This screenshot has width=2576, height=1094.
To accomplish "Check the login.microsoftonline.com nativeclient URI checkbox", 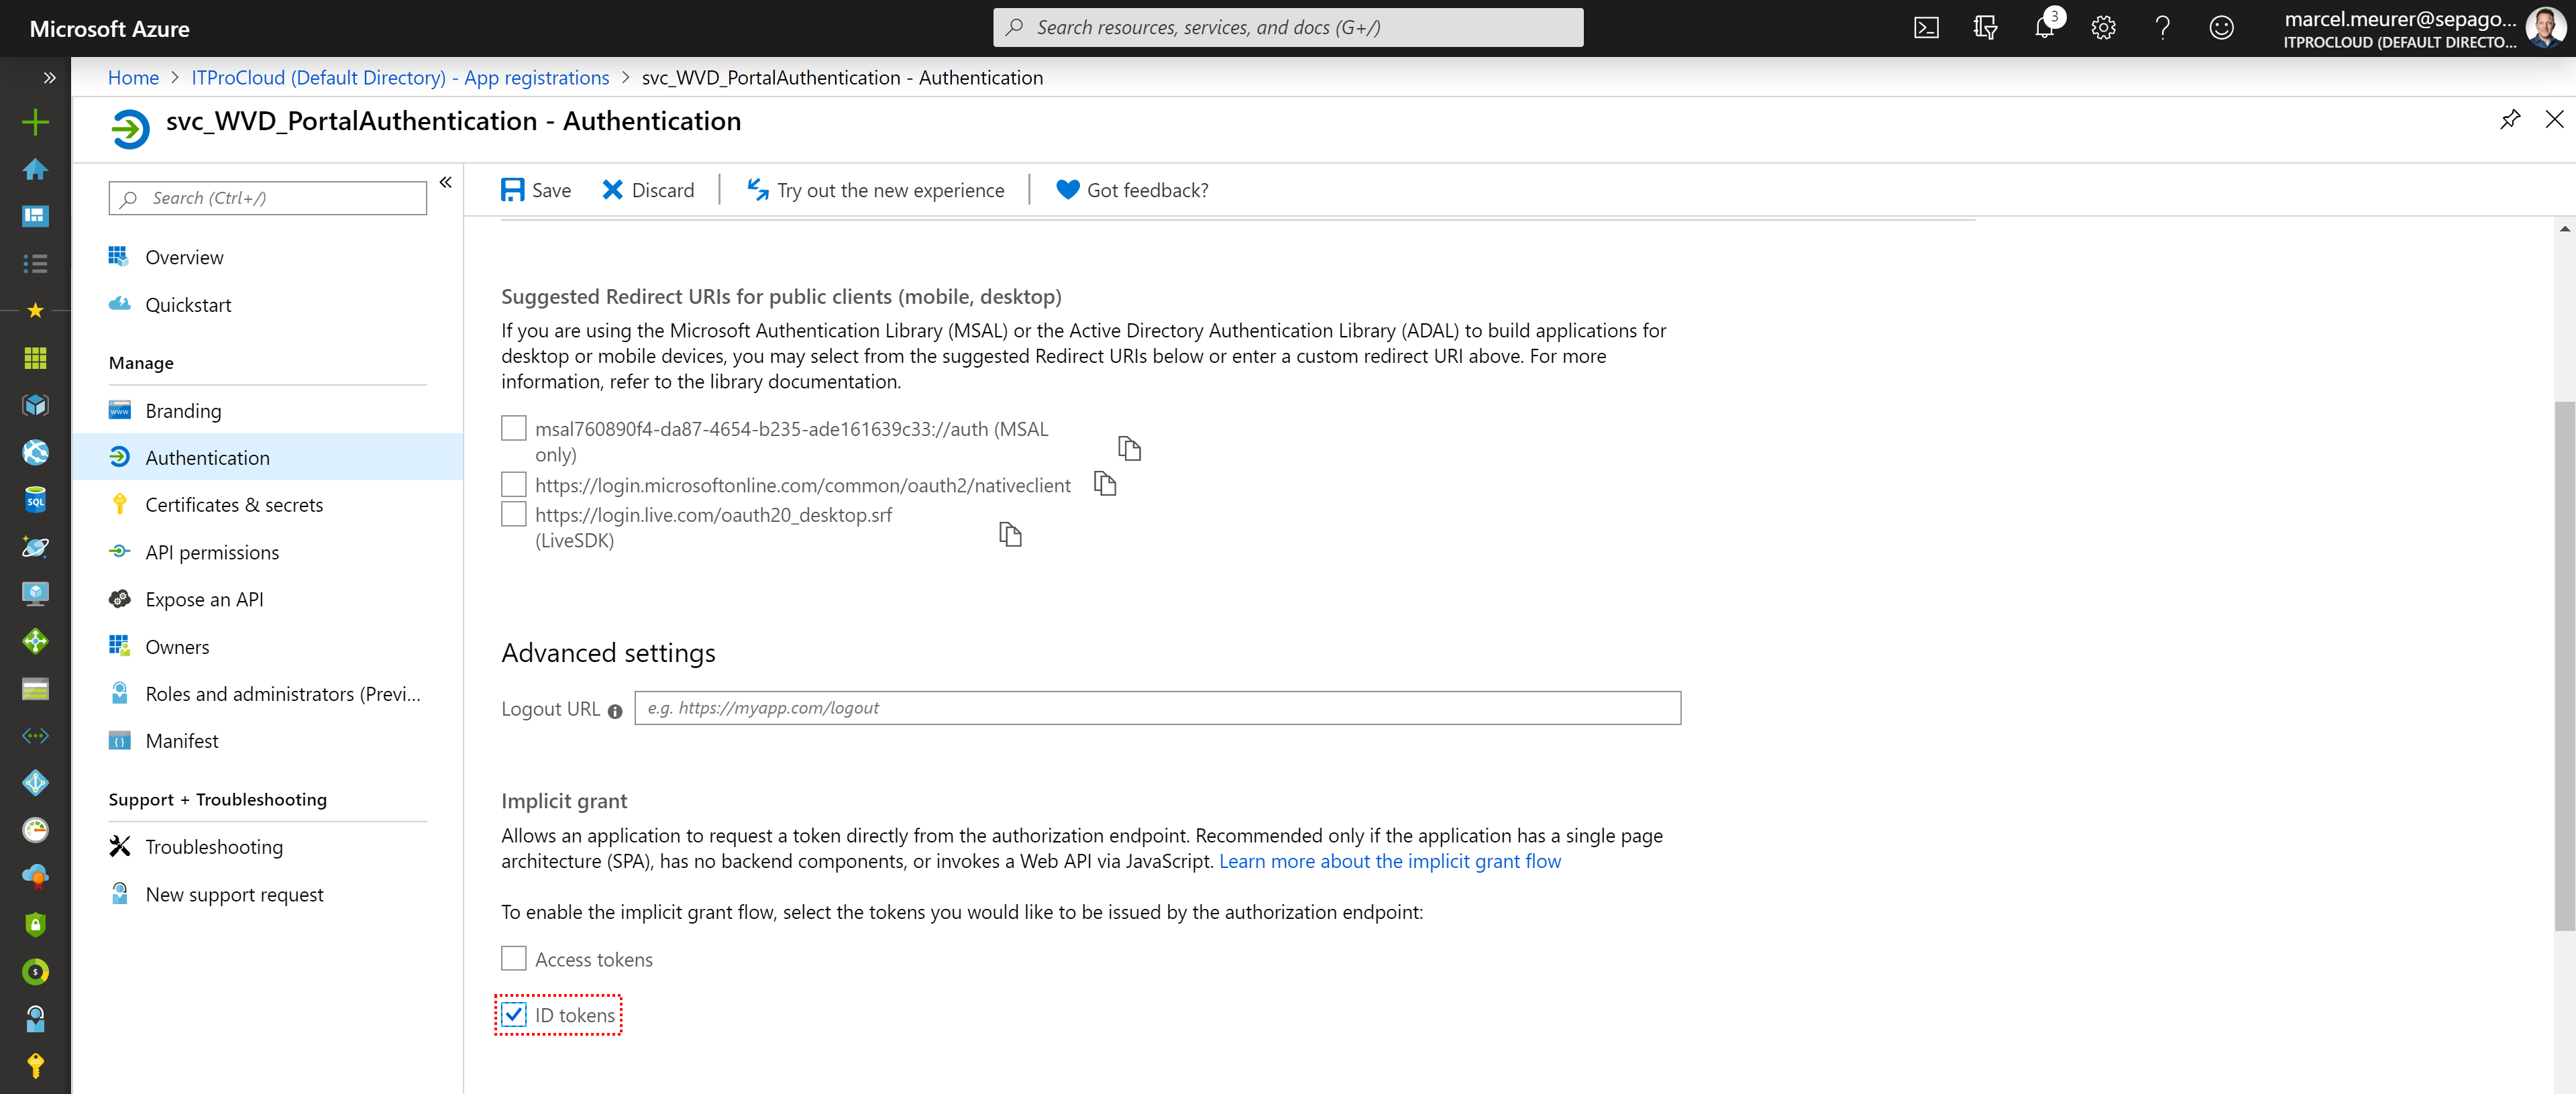I will pyautogui.click(x=513, y=484).
